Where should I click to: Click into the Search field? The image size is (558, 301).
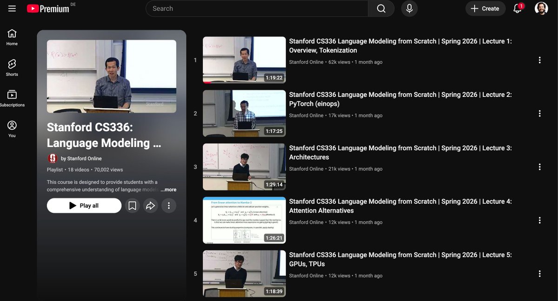tap(257, 8)
